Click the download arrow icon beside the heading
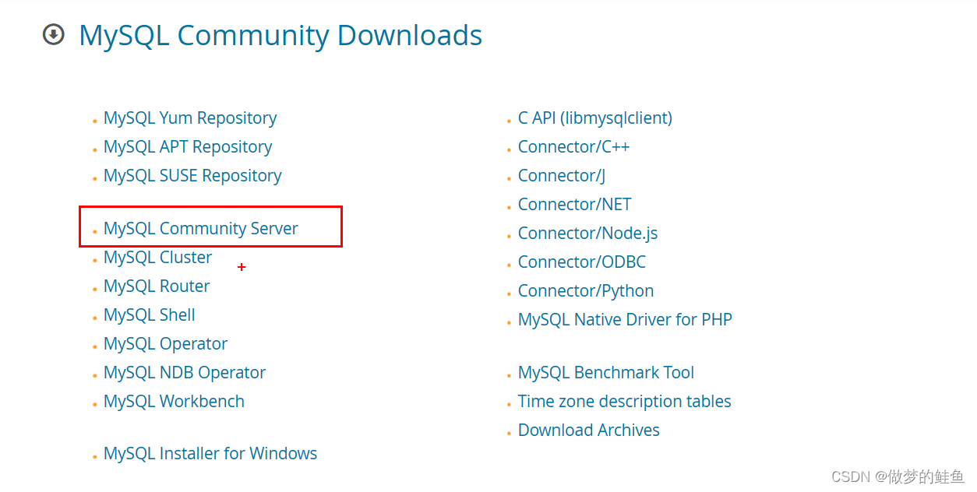Screen dimensions: 977x492 pos(53,35)
